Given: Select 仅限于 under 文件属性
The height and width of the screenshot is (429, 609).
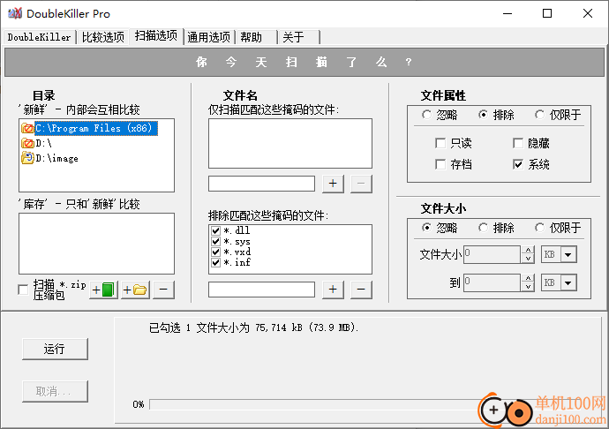Looking at the screenshot, I should click(x=539, y=115).
